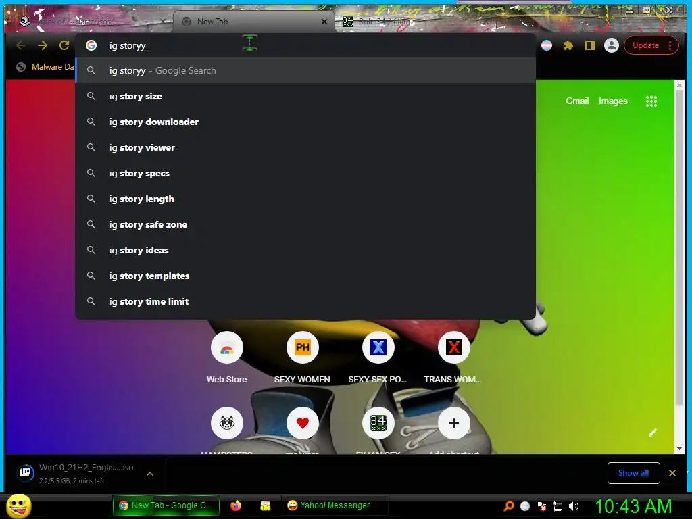Click the 10:43 AM clock
The height and width of the screenshot is (519, 692).
point(633,506)
